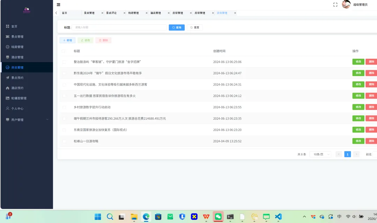Open 线路管理 in the sidebar

[27, 47]
